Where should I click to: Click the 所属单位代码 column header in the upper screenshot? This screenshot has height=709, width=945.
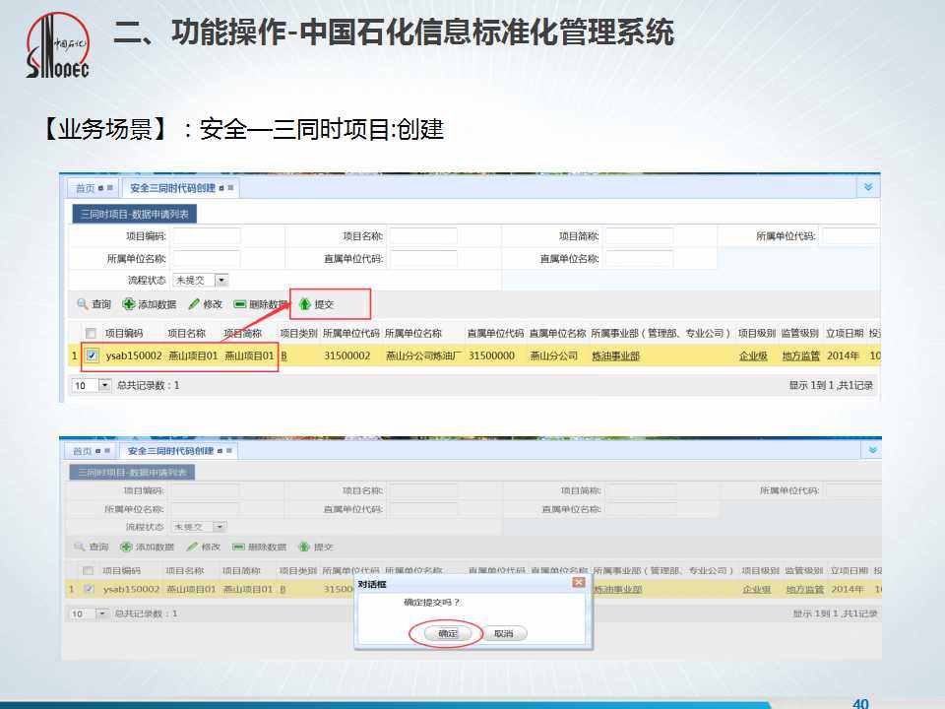(350, 334)
